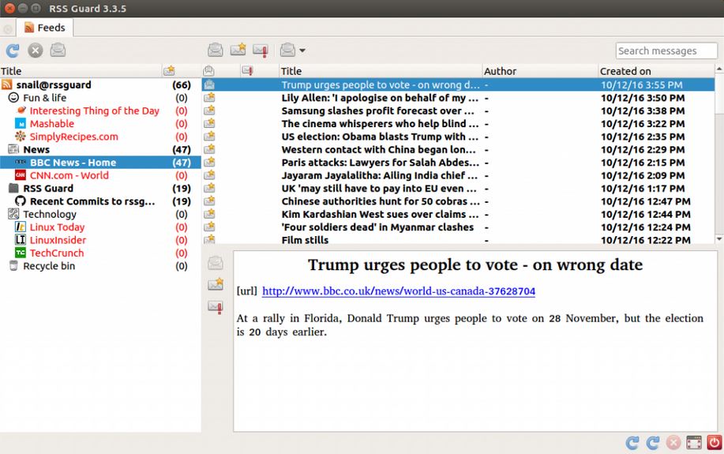
Task: Sort messages by the importance column header icon
Action: coord(247,70)
